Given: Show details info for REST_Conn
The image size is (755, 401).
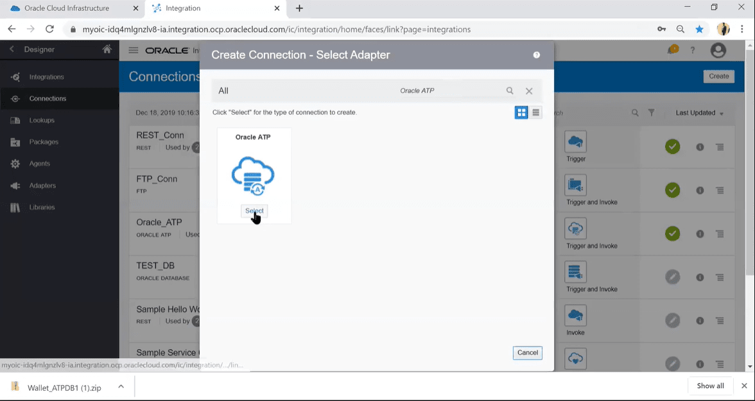Looking at the screenshot, I should click(x=700, y=147).
